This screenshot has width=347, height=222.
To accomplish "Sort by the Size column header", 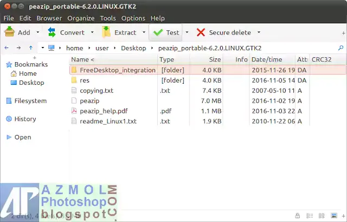I will pos(206,59).
